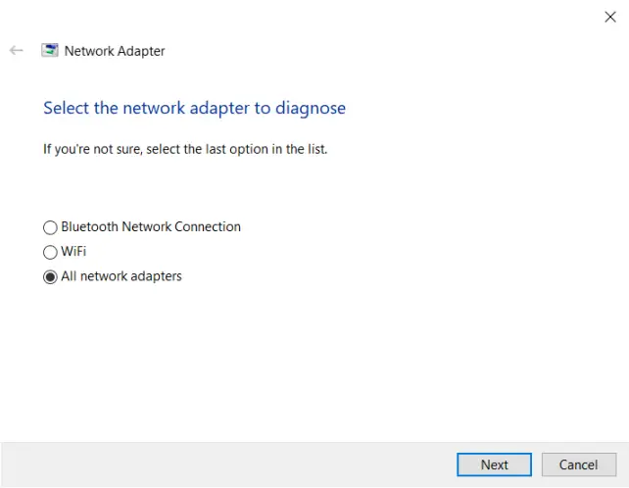This screenshot has height=488, width=629.
Task: Select the Bluetooth Network Connection radio button
Action: 51,227
